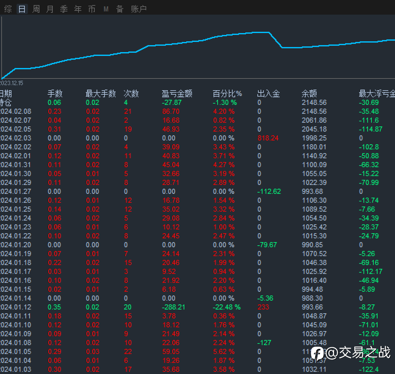Select the 1106.30 balance cell
The image size is (395, 374).
coord(314,201)
